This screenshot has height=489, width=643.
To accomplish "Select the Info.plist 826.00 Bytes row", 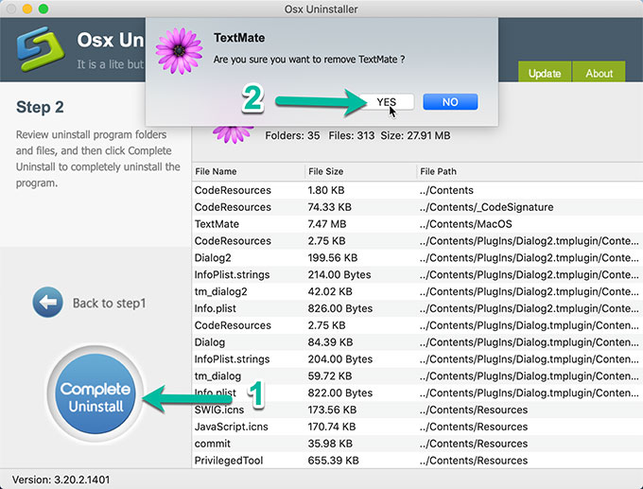I will [417, 308].
